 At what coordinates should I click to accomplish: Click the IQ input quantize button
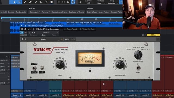pyautogui.click(x=80, y=2)
